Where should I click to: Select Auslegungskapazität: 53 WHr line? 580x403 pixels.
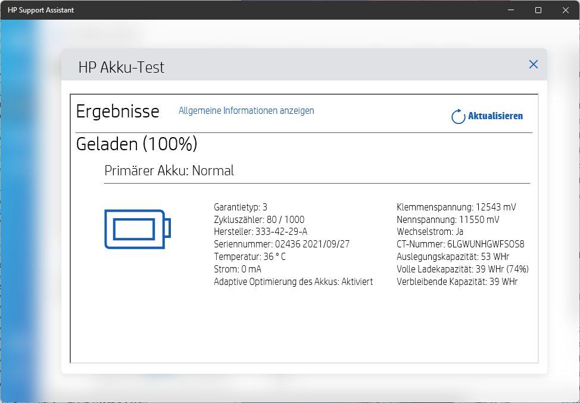(x=453, y=257)
